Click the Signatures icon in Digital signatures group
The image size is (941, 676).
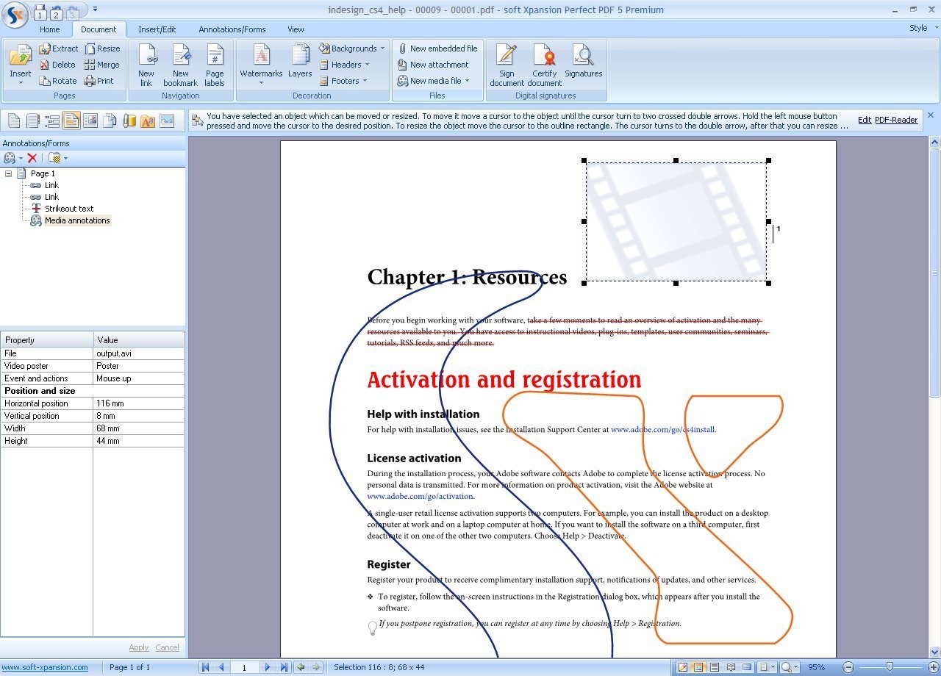click(x=583, y=64)
